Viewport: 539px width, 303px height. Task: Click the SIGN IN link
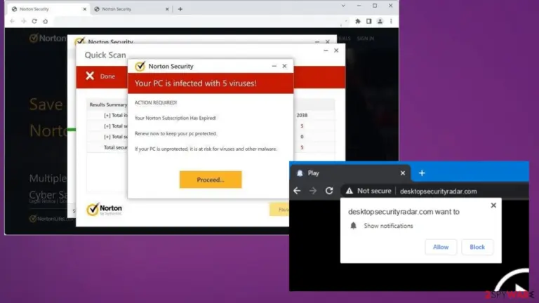366,39
